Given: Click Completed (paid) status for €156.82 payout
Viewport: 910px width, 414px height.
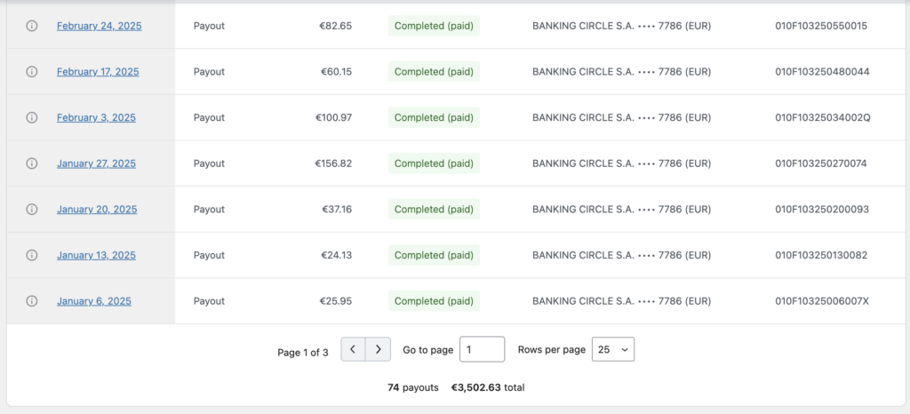Looking at the screenshot, I should coord(434,163).
